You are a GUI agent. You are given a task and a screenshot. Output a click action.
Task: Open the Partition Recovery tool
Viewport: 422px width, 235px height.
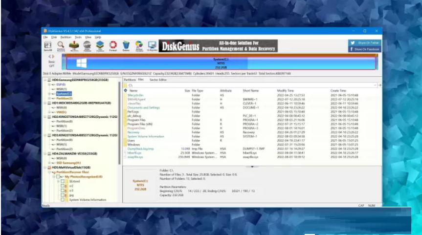pos(61,46)
